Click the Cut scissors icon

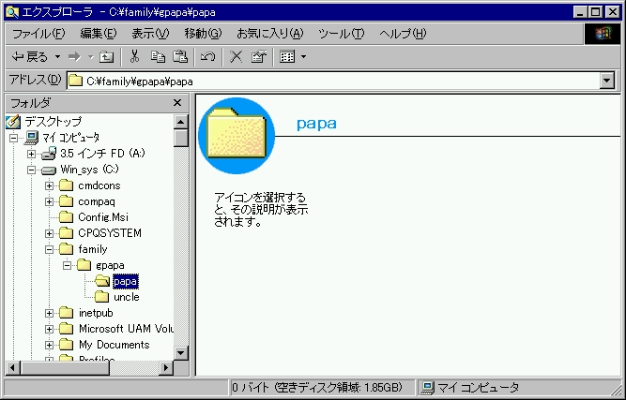point(135,57)
